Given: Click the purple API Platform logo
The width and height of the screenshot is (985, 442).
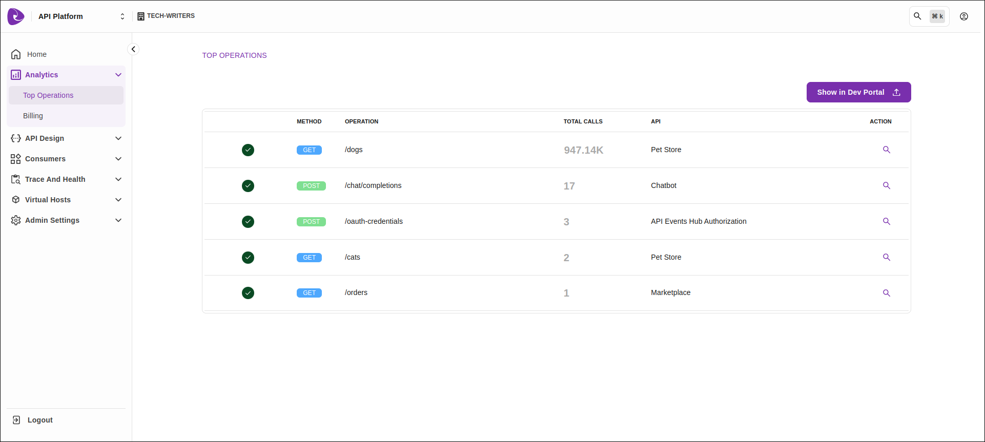Looking at the screenshot, I should pyautogui.click(x=16, y=16).
